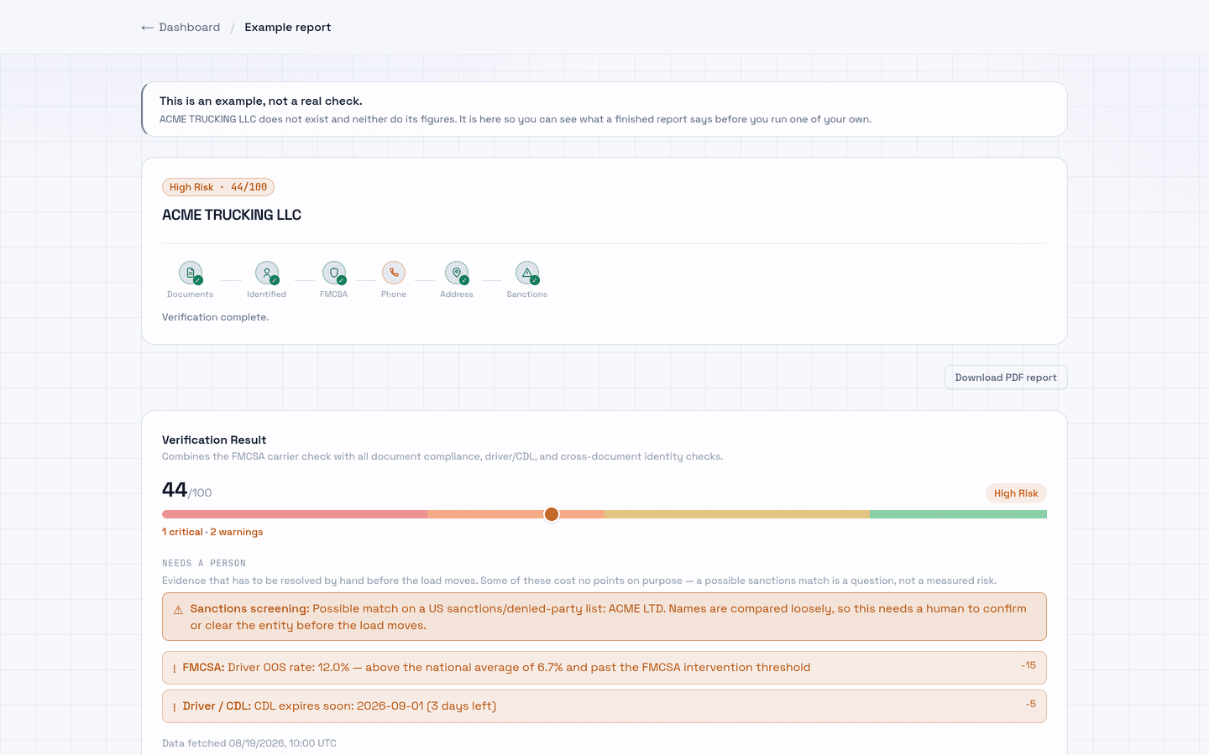Viewport: 1209px width, 755px height.
Task: Click the Phone step icon
Action: click(394, 273)
